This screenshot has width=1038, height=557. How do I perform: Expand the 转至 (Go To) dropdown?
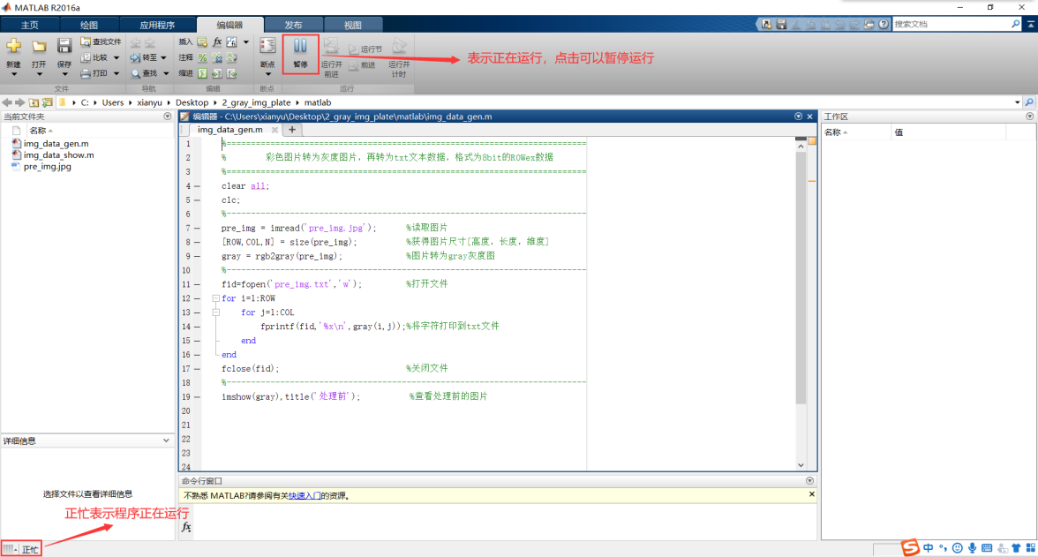[x=163, y=57]
